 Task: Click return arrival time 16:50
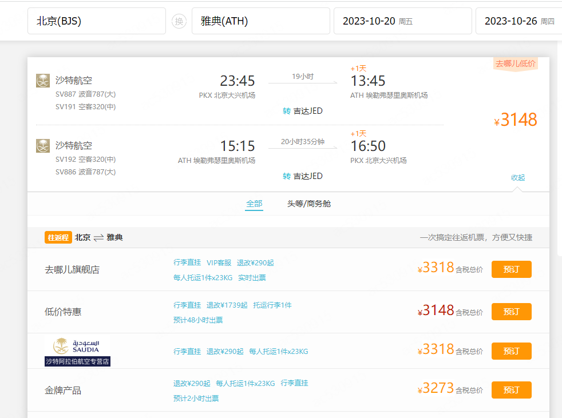coord(368,146)
